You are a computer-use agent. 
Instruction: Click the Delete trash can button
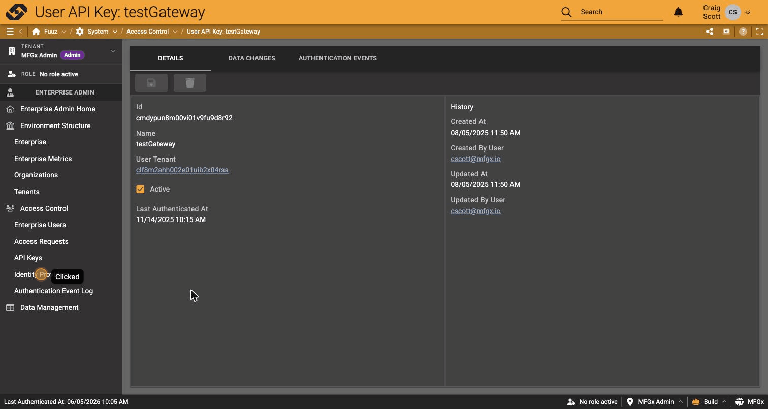tap(190, 83)
